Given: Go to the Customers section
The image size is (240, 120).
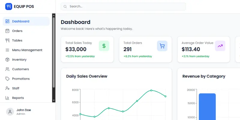Looking at the screenshot, I should pyautogui.click(x=20, y=69).
